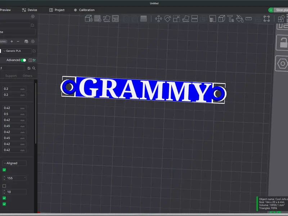Click the first 0.2 mm input field
Screen dimensions: 288x216
click(x=14, y=89)
